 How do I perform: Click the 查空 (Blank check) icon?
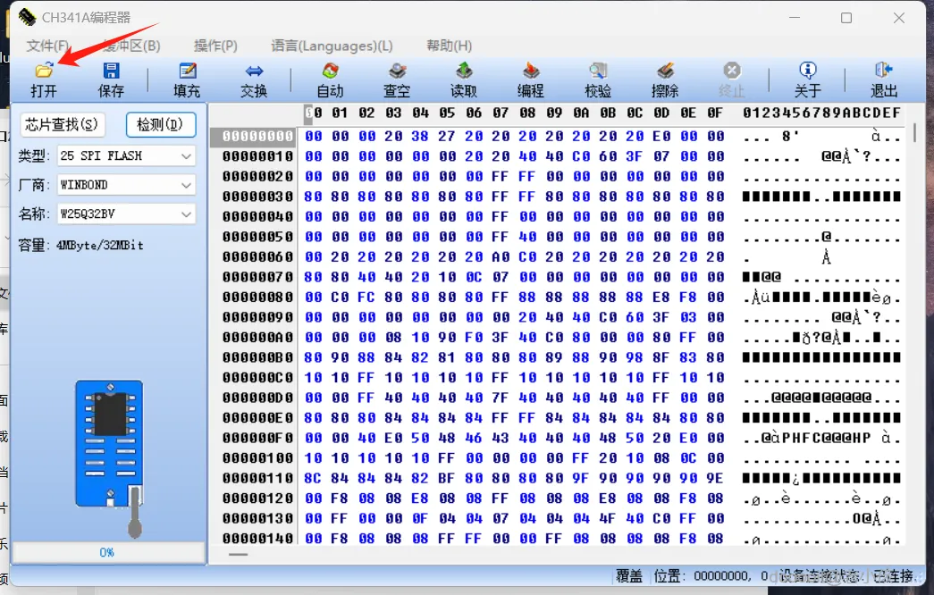pos(397,71)
